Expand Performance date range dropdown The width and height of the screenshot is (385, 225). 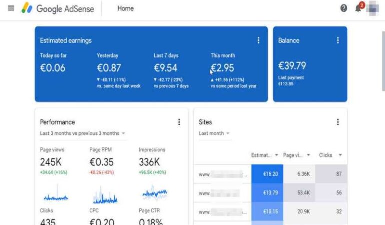tap(82, 133)
